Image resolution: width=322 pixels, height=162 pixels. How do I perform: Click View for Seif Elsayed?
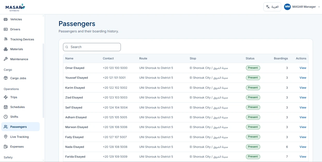pos(303,107)
